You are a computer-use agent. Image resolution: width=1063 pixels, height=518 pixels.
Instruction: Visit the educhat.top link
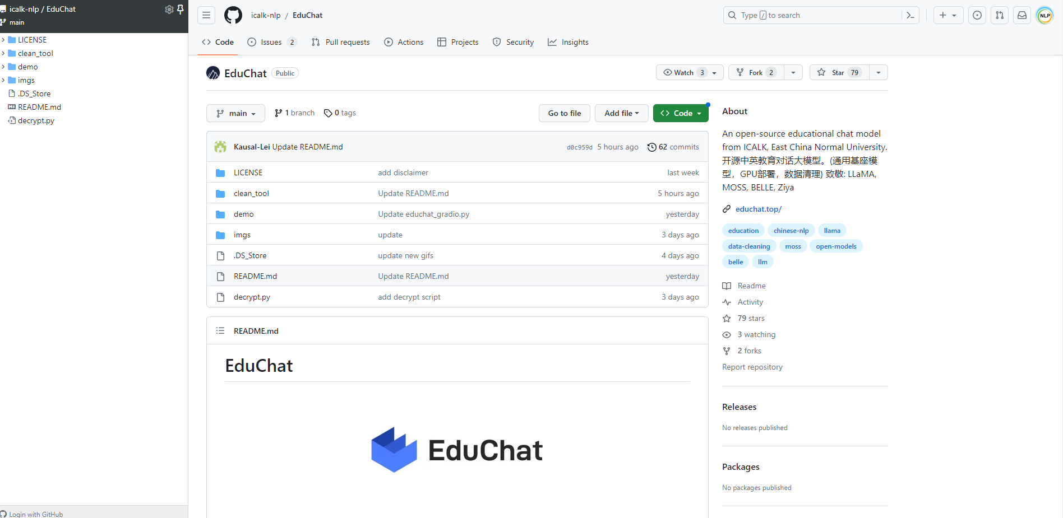point(758,209)
